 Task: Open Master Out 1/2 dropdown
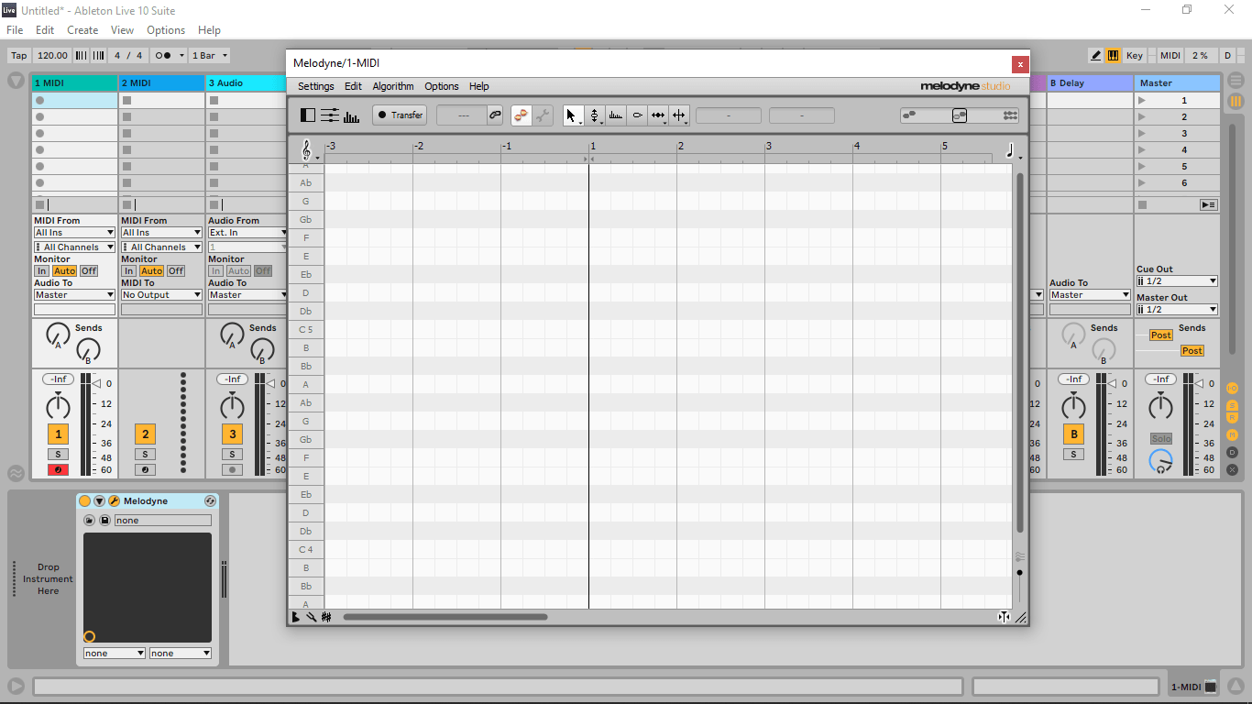[x=1177, y=310]
